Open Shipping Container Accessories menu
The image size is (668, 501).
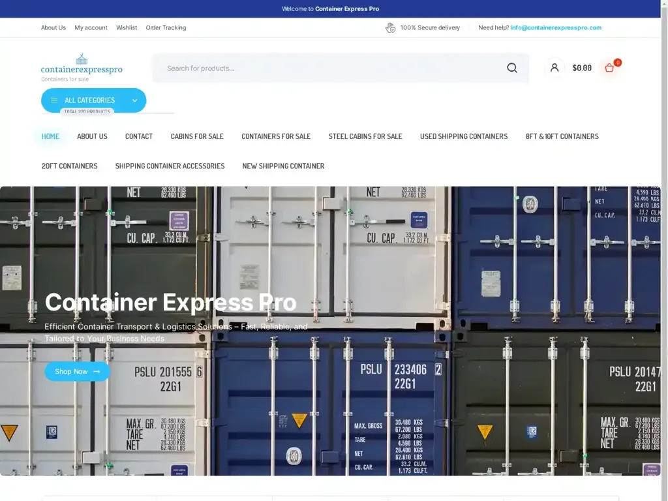(x=170, y=166)
